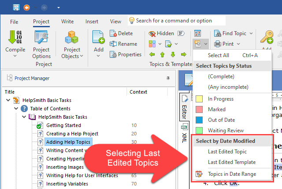Expand the Add topic dropdown arrow

tap(98, 56)
